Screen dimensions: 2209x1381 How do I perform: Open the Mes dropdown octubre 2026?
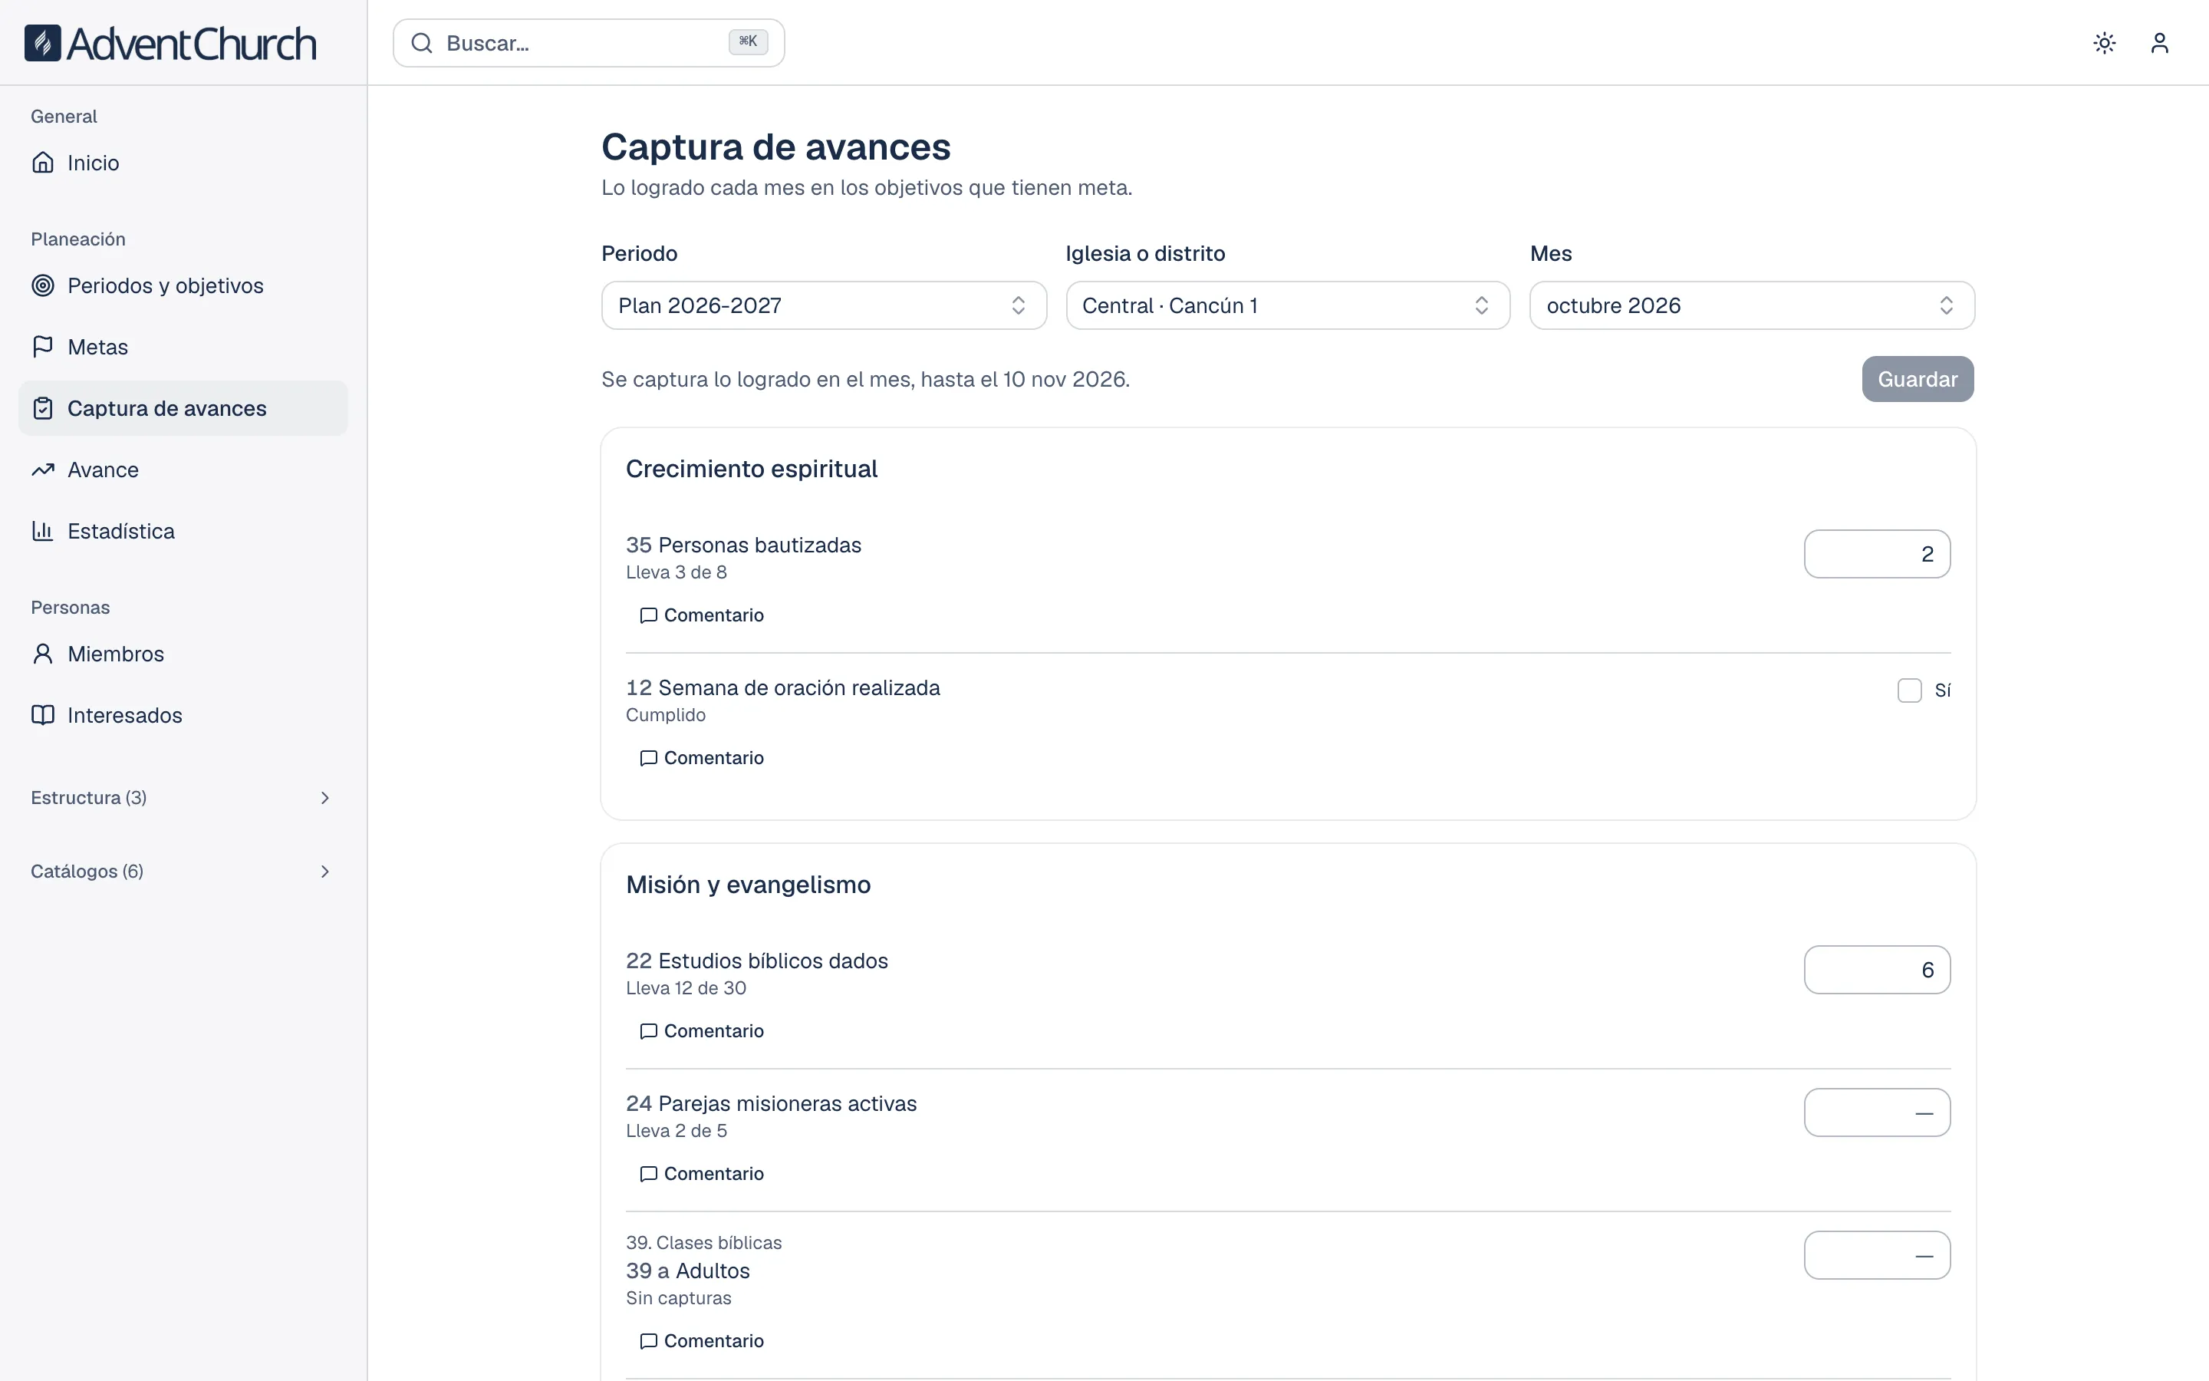pyautogui.click(x=1752, y=305)
